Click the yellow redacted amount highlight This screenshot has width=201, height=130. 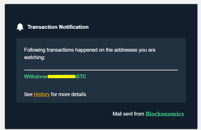coord(61,77)
